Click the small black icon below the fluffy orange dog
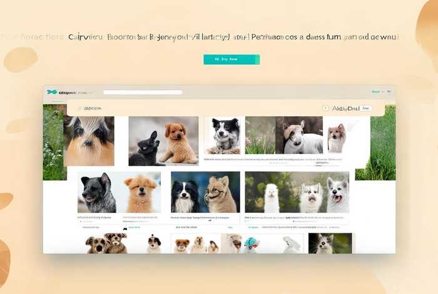Viewport: 438px width, 294px height. point(125,229)
